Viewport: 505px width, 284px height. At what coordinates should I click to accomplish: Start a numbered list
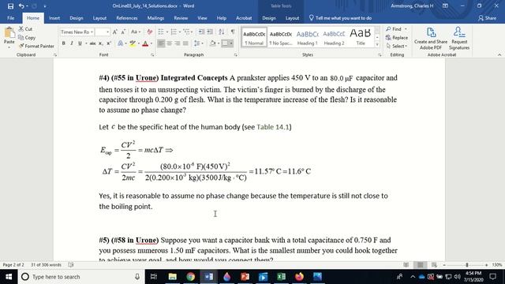[174, 32]
